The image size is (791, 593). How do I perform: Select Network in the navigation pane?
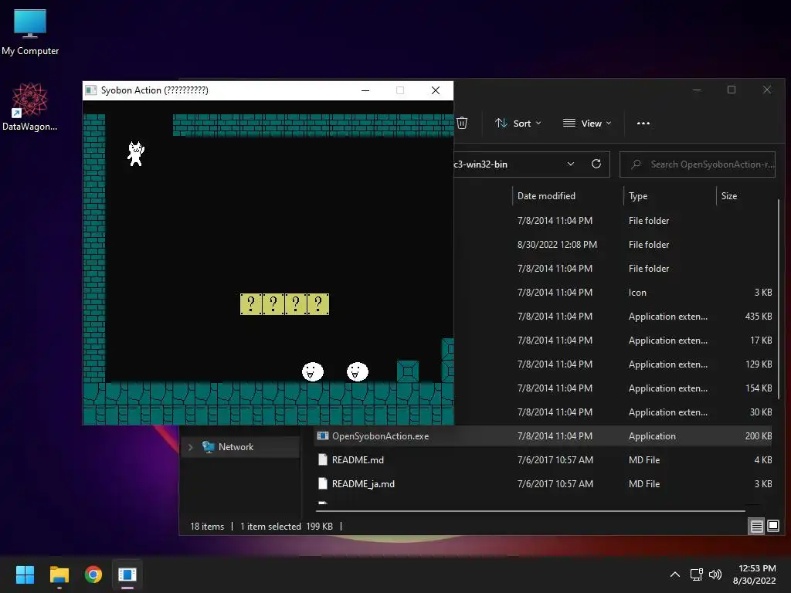click(x=241, y=447)
